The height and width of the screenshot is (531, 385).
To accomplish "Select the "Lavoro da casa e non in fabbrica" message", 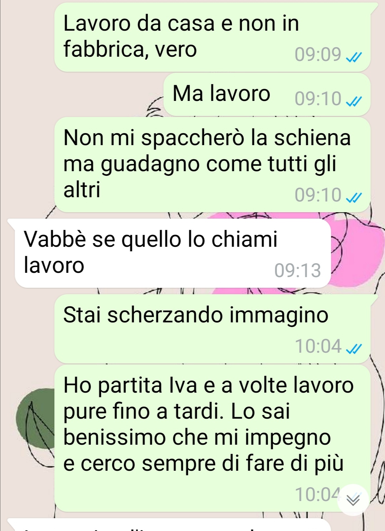I will [213, 37].
